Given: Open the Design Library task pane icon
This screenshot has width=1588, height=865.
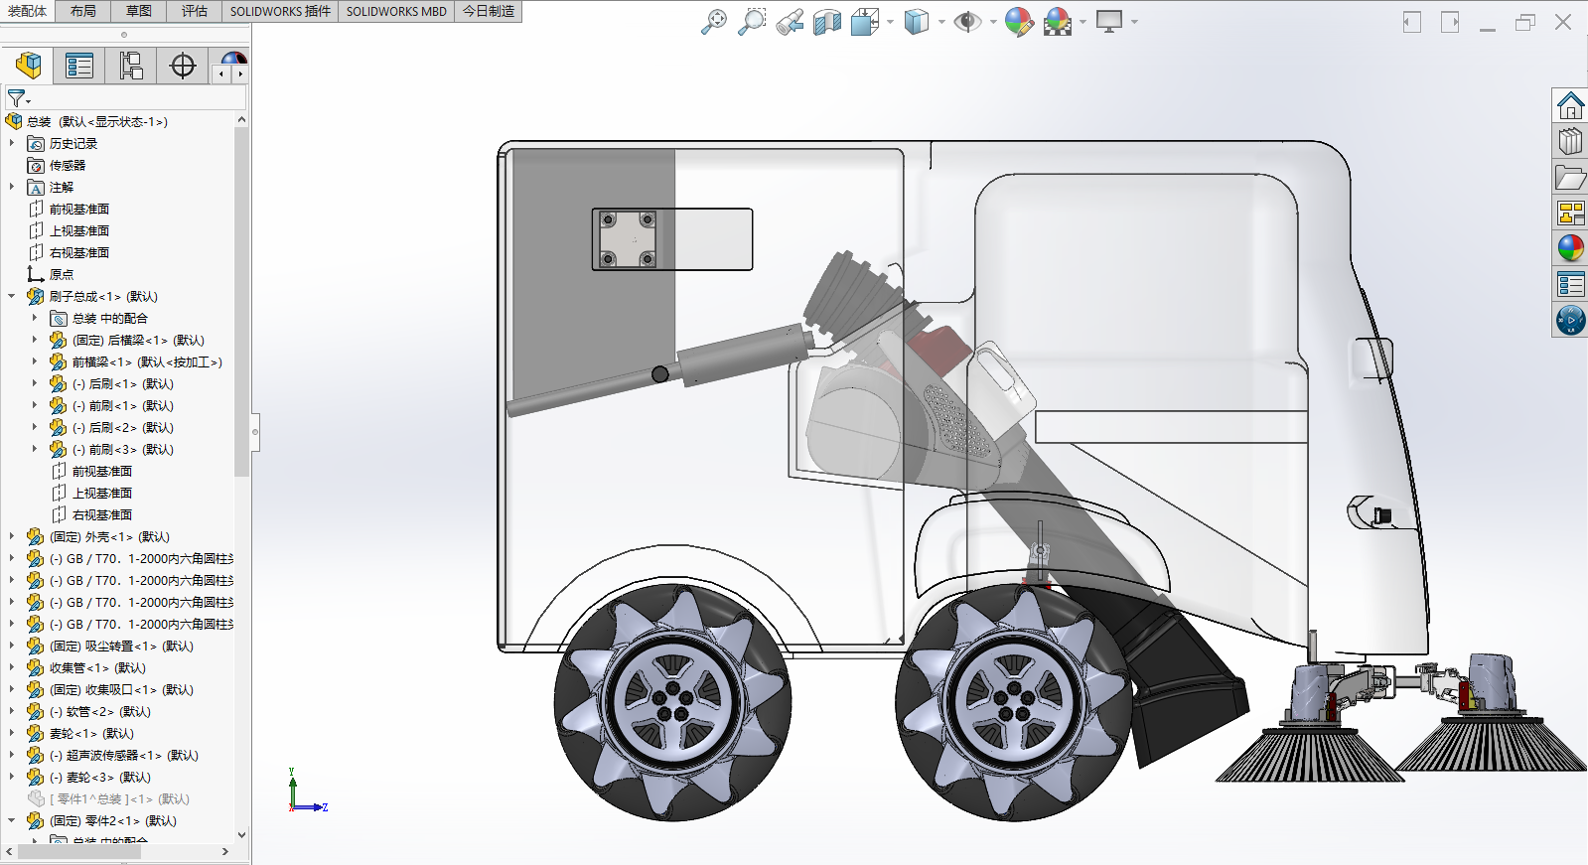Looking at the screenshot, I should (x=1570, y=141).
